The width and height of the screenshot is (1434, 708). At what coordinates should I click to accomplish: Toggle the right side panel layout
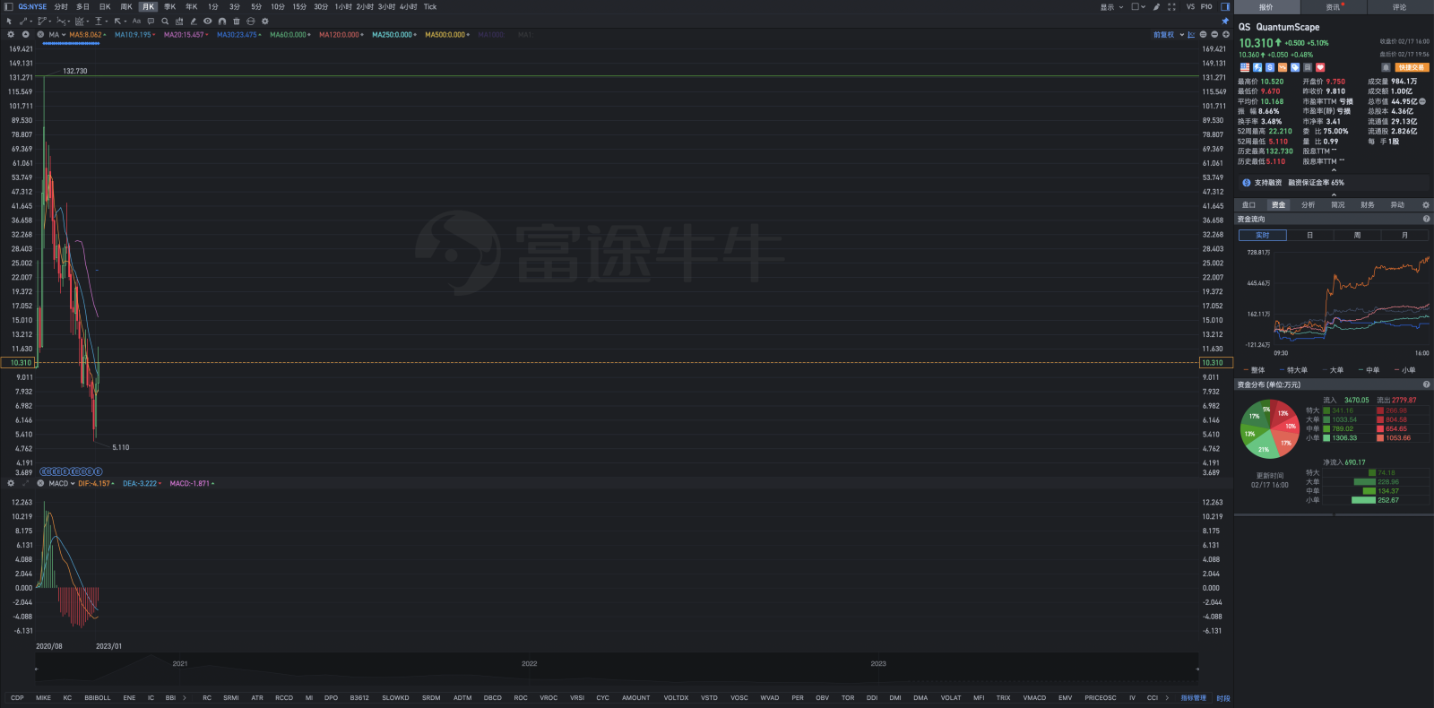(x=1225, y=6)
